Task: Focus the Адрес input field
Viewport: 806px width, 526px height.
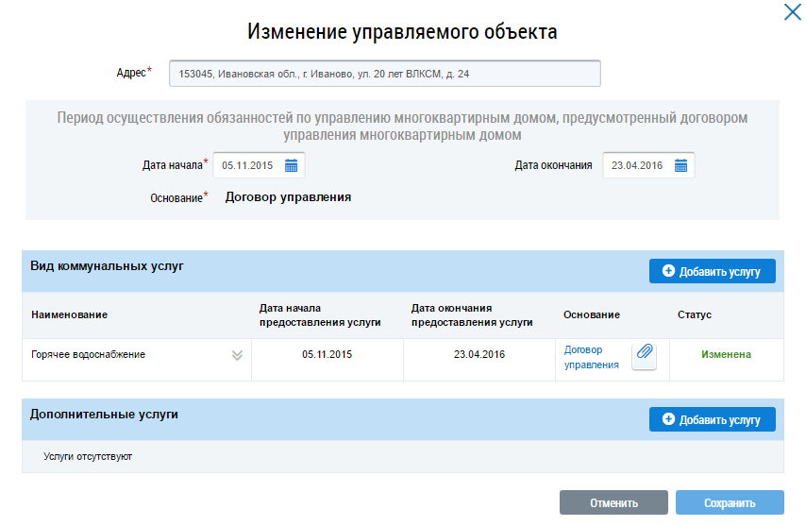Action: 384,74
